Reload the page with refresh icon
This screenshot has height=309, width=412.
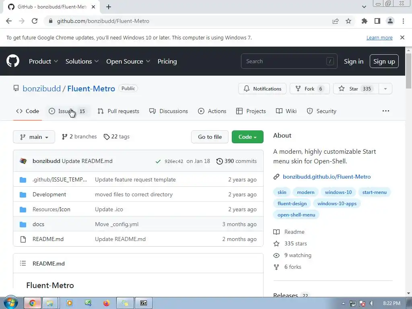pyautogui.click(x=35, y=21)
